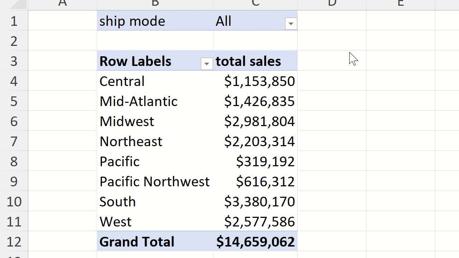Select the Central sales value $1,153,850
Image resolution: width=459 pixels, height=258 pixels.
[x=259, y=81]
